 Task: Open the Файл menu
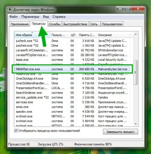[x=14, y=17]
